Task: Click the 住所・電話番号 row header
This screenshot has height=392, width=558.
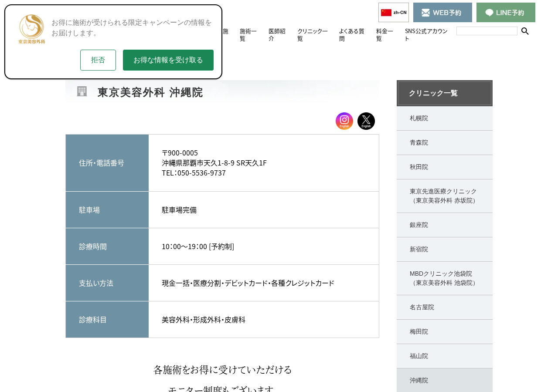Action: 107,163
